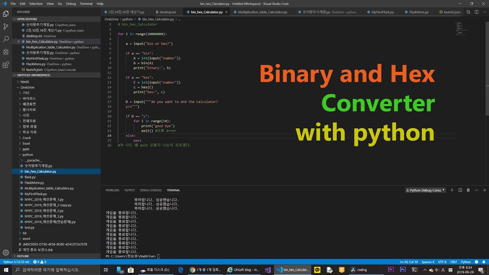Open KakaoTalk from taskbar
This screenshot has height=275, width=489.
[x=317, y=270]
